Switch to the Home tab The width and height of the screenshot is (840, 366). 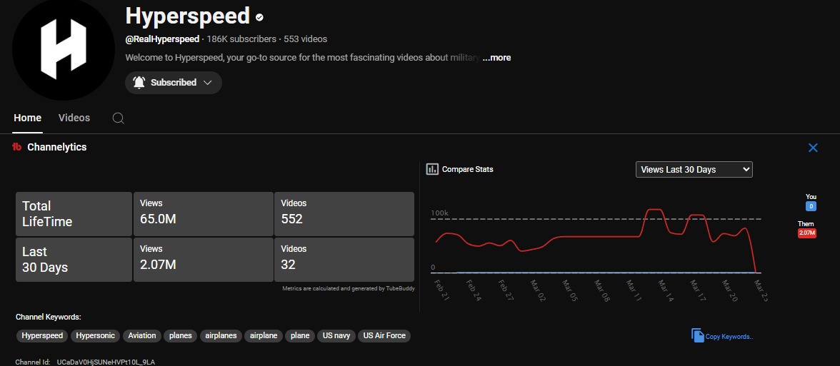[27, 118]
